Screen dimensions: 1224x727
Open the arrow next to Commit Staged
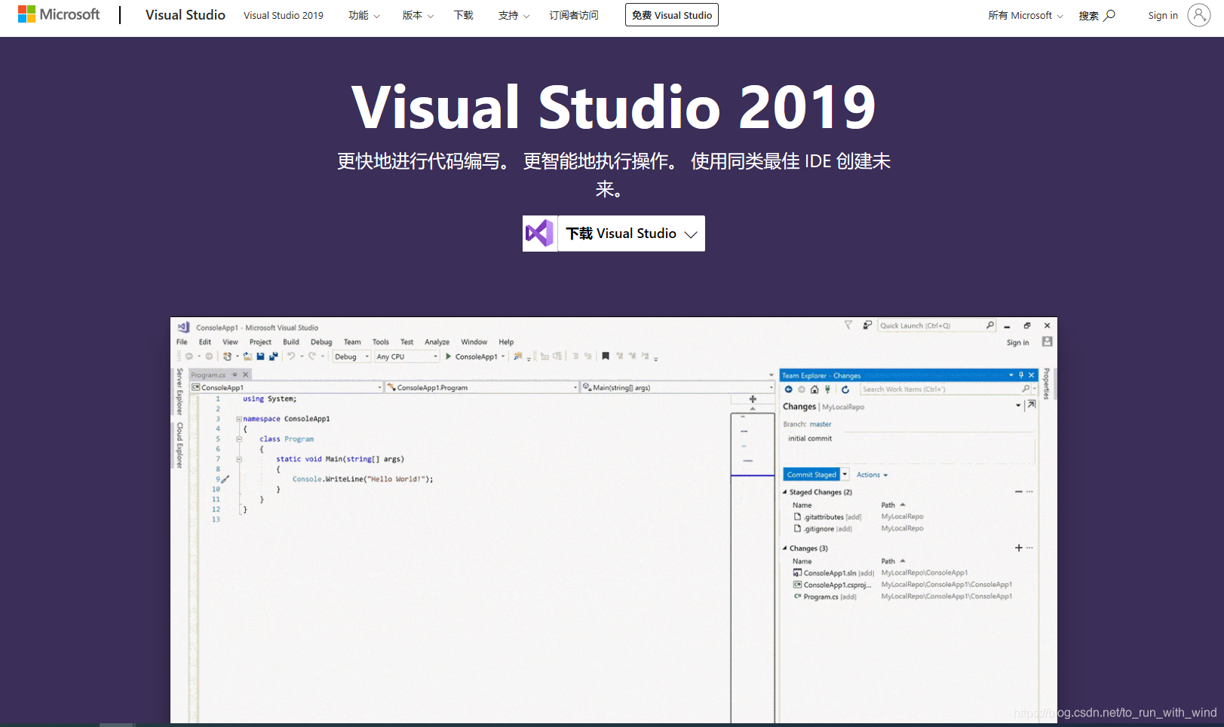point(845,475)
